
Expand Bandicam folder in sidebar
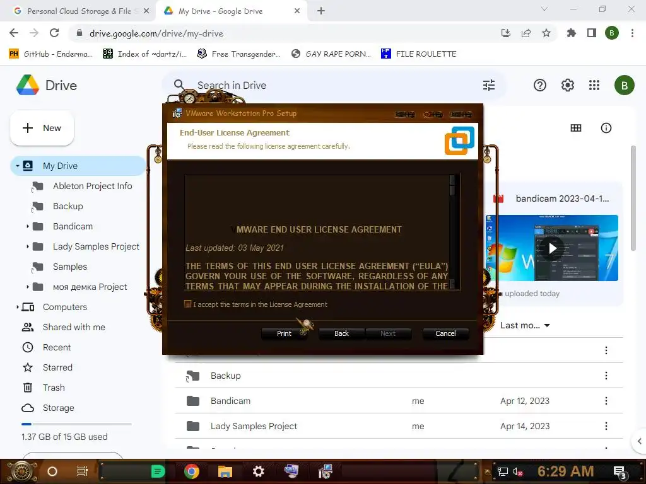coord(28,226)
